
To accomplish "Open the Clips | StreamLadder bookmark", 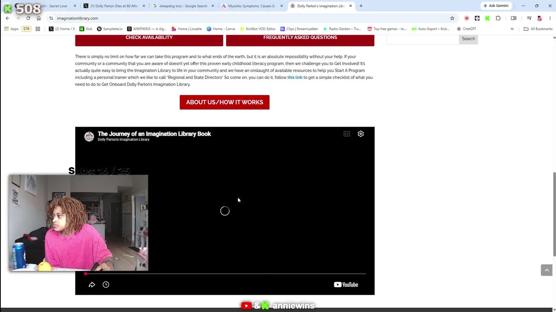I will pos(299,29).
